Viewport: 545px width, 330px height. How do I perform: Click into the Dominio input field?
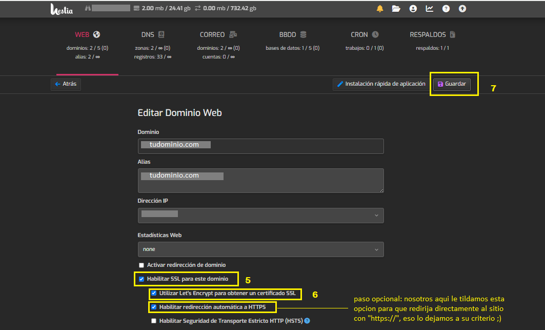pyautogui.click(x=260, y=146)
